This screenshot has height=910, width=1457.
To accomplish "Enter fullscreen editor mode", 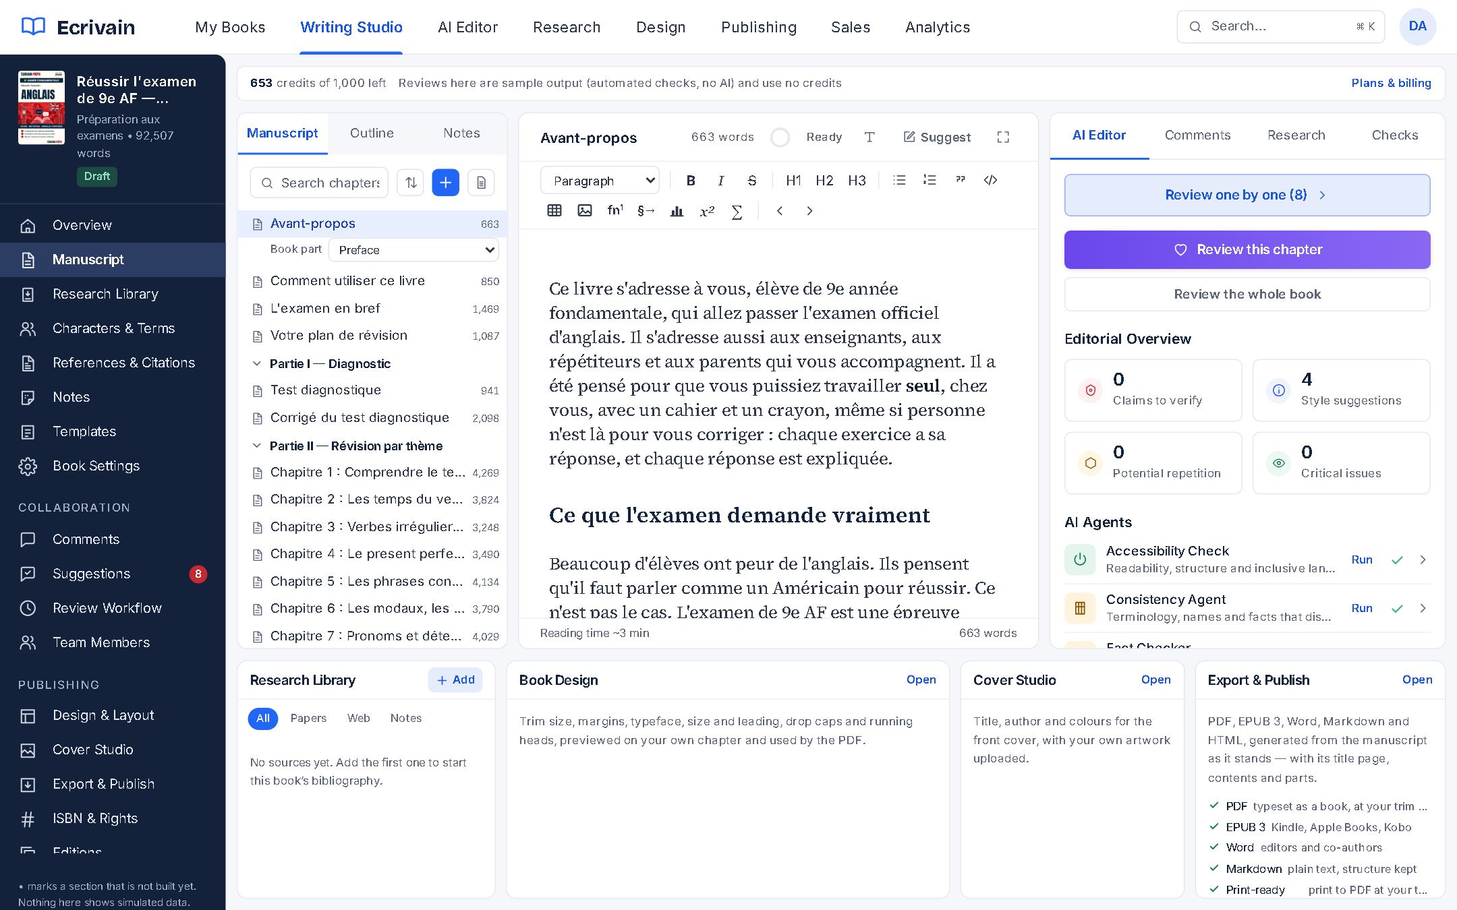I will (1003, 138).
